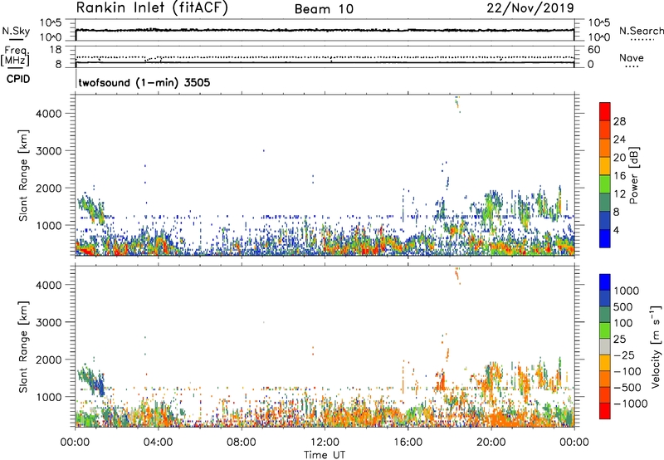
Task: Click the Rankin Inlet (fitACF) title
Action: click(x=152, y=8)
